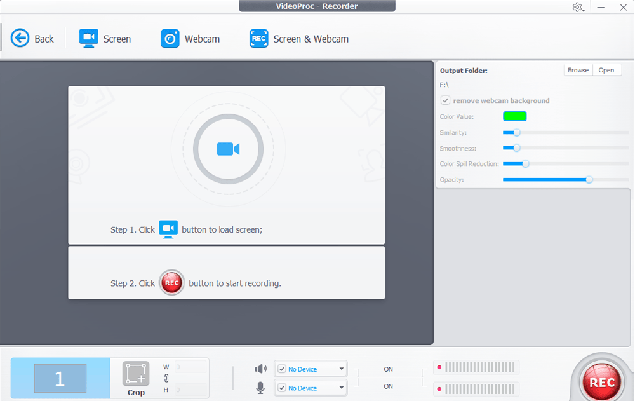Screen dimensions: 635x401
Task: Uncheck remove webcam background
Action: click(445, 100)
